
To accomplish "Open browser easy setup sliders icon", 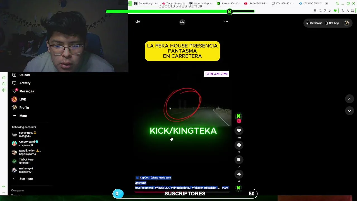I will tap(353, 11).
